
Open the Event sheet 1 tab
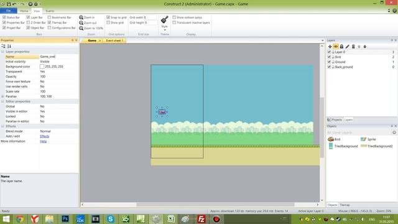click(x=114, y=40)
